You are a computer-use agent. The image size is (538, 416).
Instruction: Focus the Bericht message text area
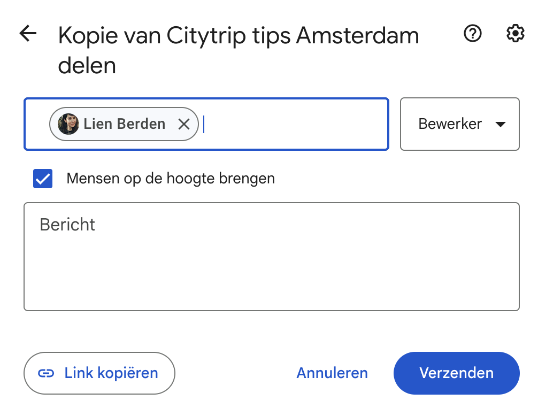pyautogui.click(x=272, y=257)
